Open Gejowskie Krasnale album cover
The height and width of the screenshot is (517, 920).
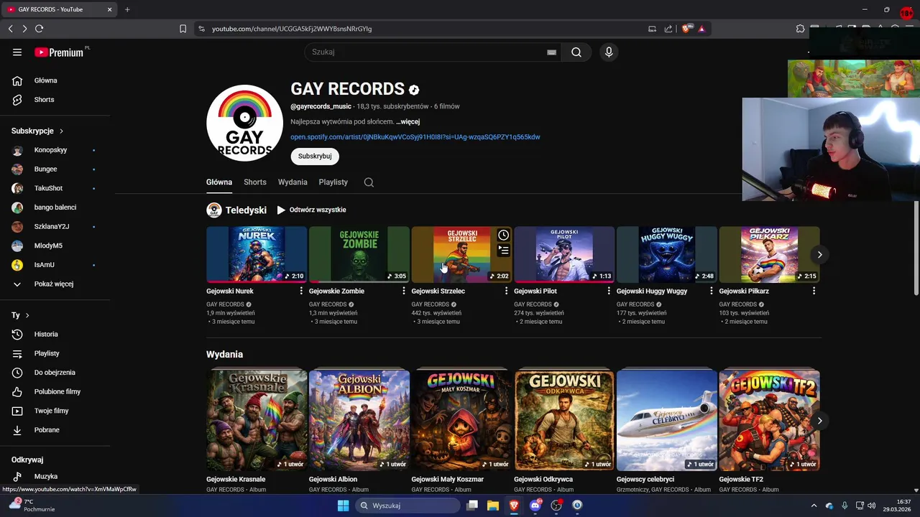pyautogui.click(x=257, y=421)
